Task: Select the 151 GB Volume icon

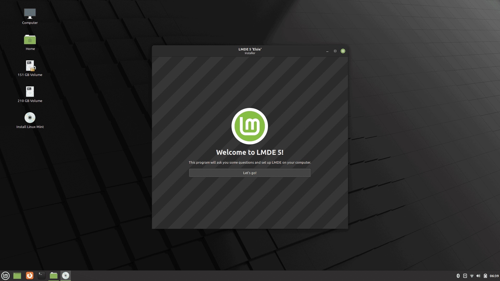Action: (30, 68)
